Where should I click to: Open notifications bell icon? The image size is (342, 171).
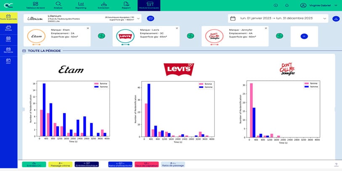(287, 5)
